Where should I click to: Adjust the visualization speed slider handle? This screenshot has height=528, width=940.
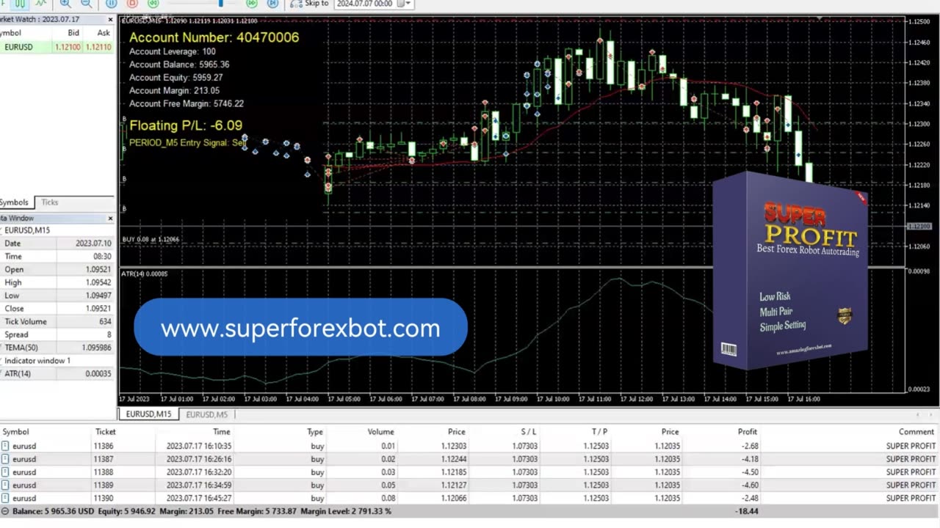[x=220, y=3]
